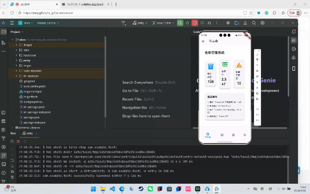Tap the blue box inventory card showing 128
Image resolution: width=310 pixels, height=194 pixels.
pos(211,74)
